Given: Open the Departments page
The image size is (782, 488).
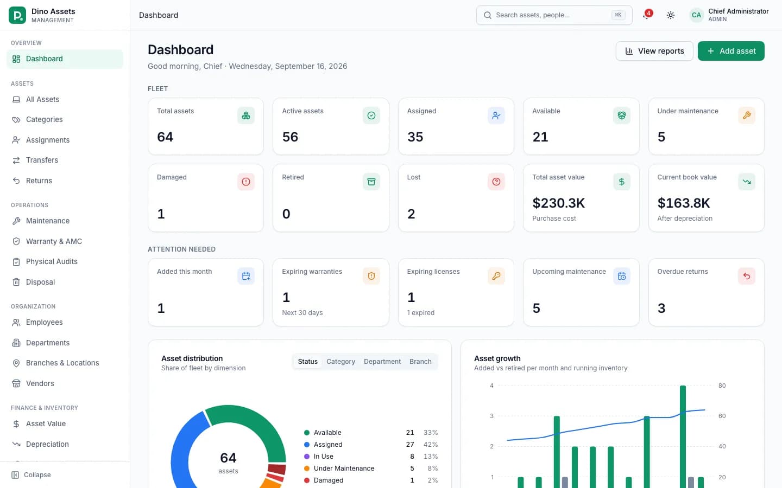Looking at the screenshot, I should click(x=65, y=343).
